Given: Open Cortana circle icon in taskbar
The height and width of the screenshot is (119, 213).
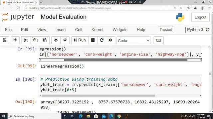Looking at the screenshot, I should [65, 116].
